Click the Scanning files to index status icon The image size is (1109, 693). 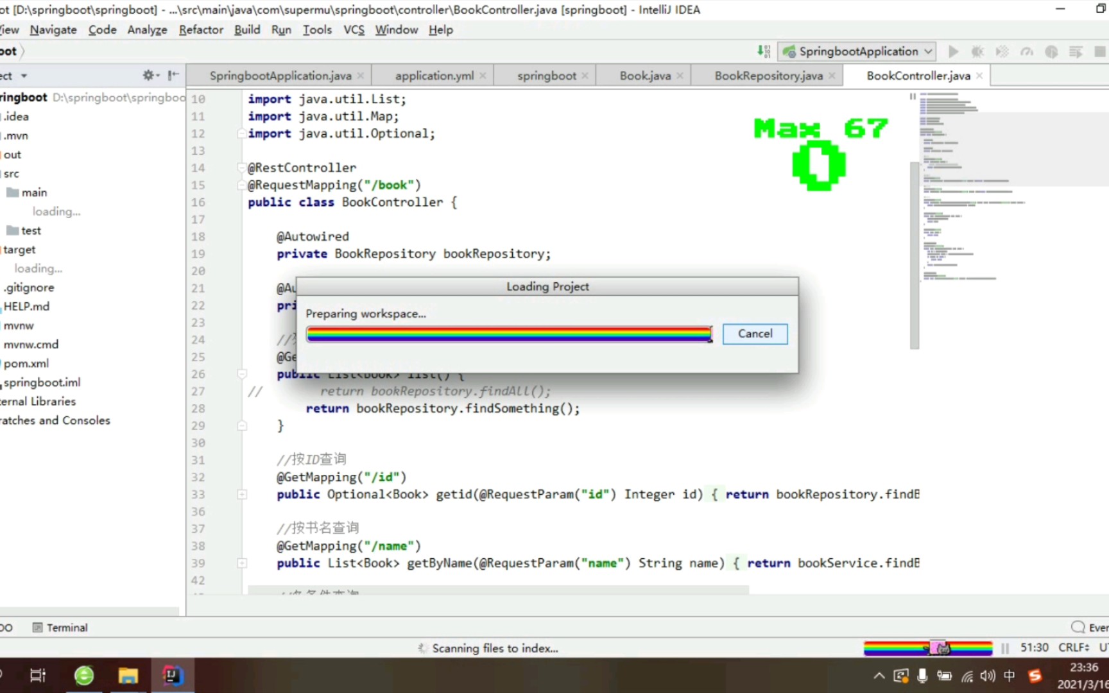[422, 648]
